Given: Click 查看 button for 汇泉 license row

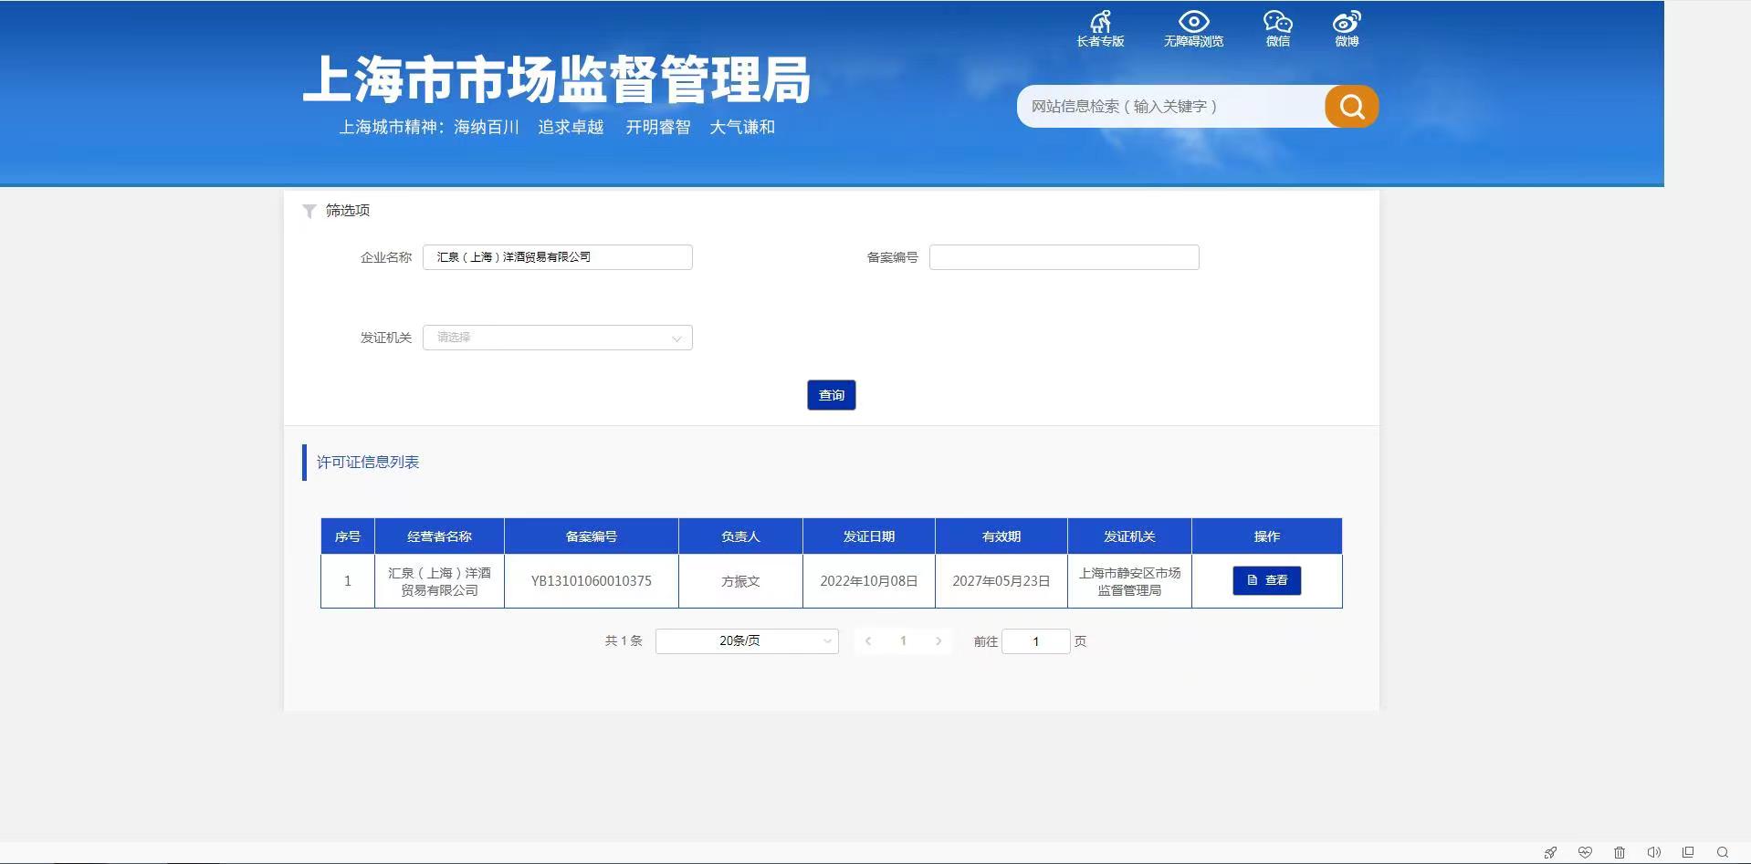Looking at the screenshot, I should (x=1266, y=580).
